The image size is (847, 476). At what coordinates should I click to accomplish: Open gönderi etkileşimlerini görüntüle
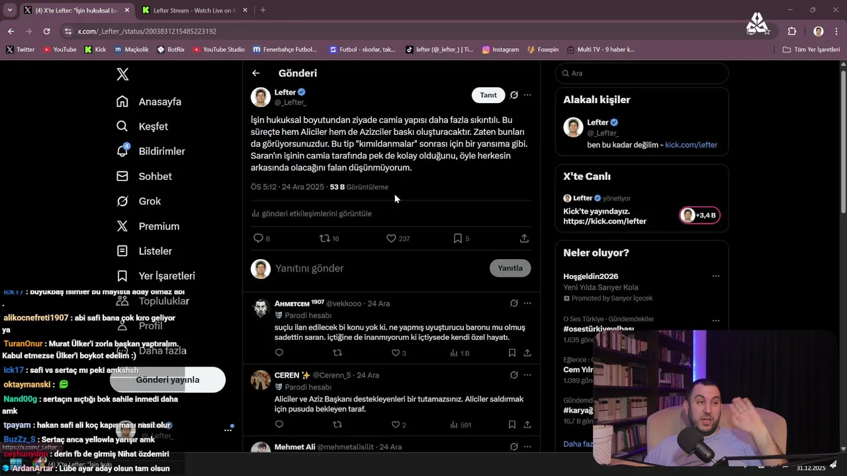[312, 214]
